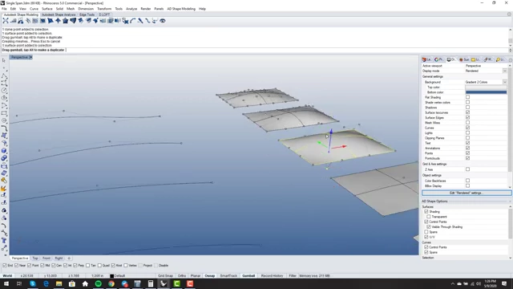513x289 pixels.
Task: Open the Surface menu
Action: [46, 9]
